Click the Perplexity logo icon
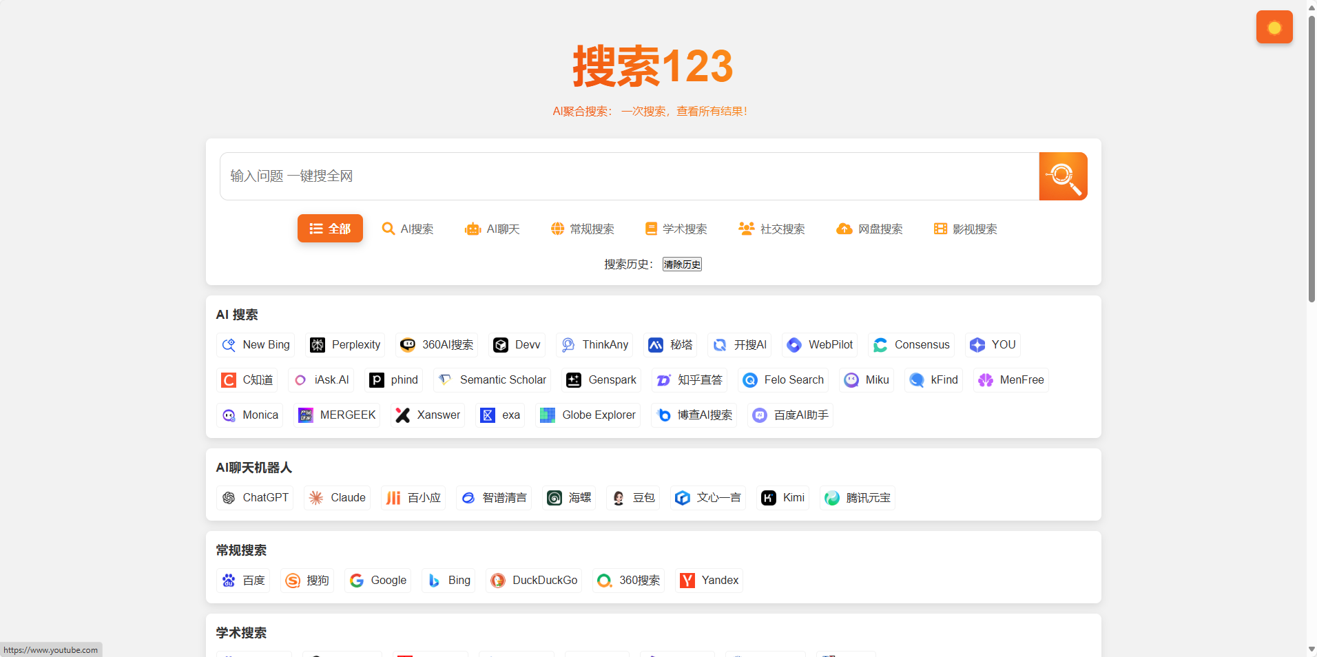 click(x=318, y=345)
